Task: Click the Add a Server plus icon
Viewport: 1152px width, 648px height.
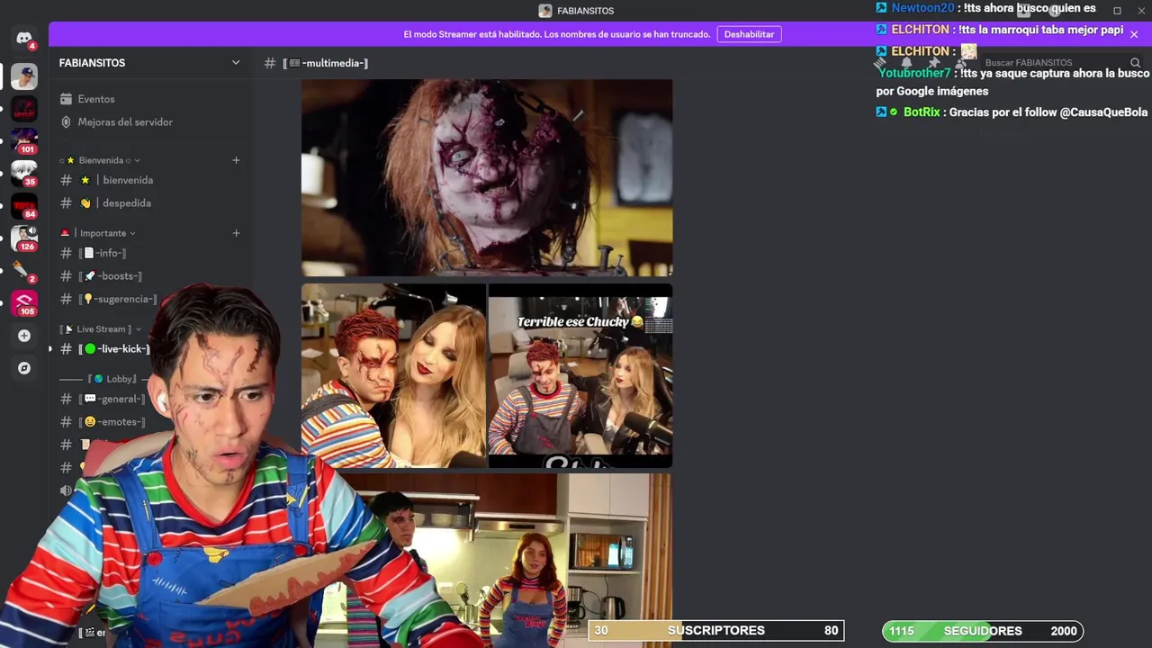Action: coord(24,336)
